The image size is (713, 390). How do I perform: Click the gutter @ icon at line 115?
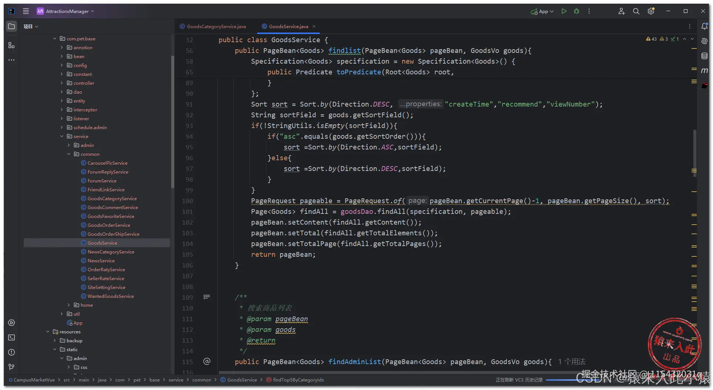pos(207,362)
